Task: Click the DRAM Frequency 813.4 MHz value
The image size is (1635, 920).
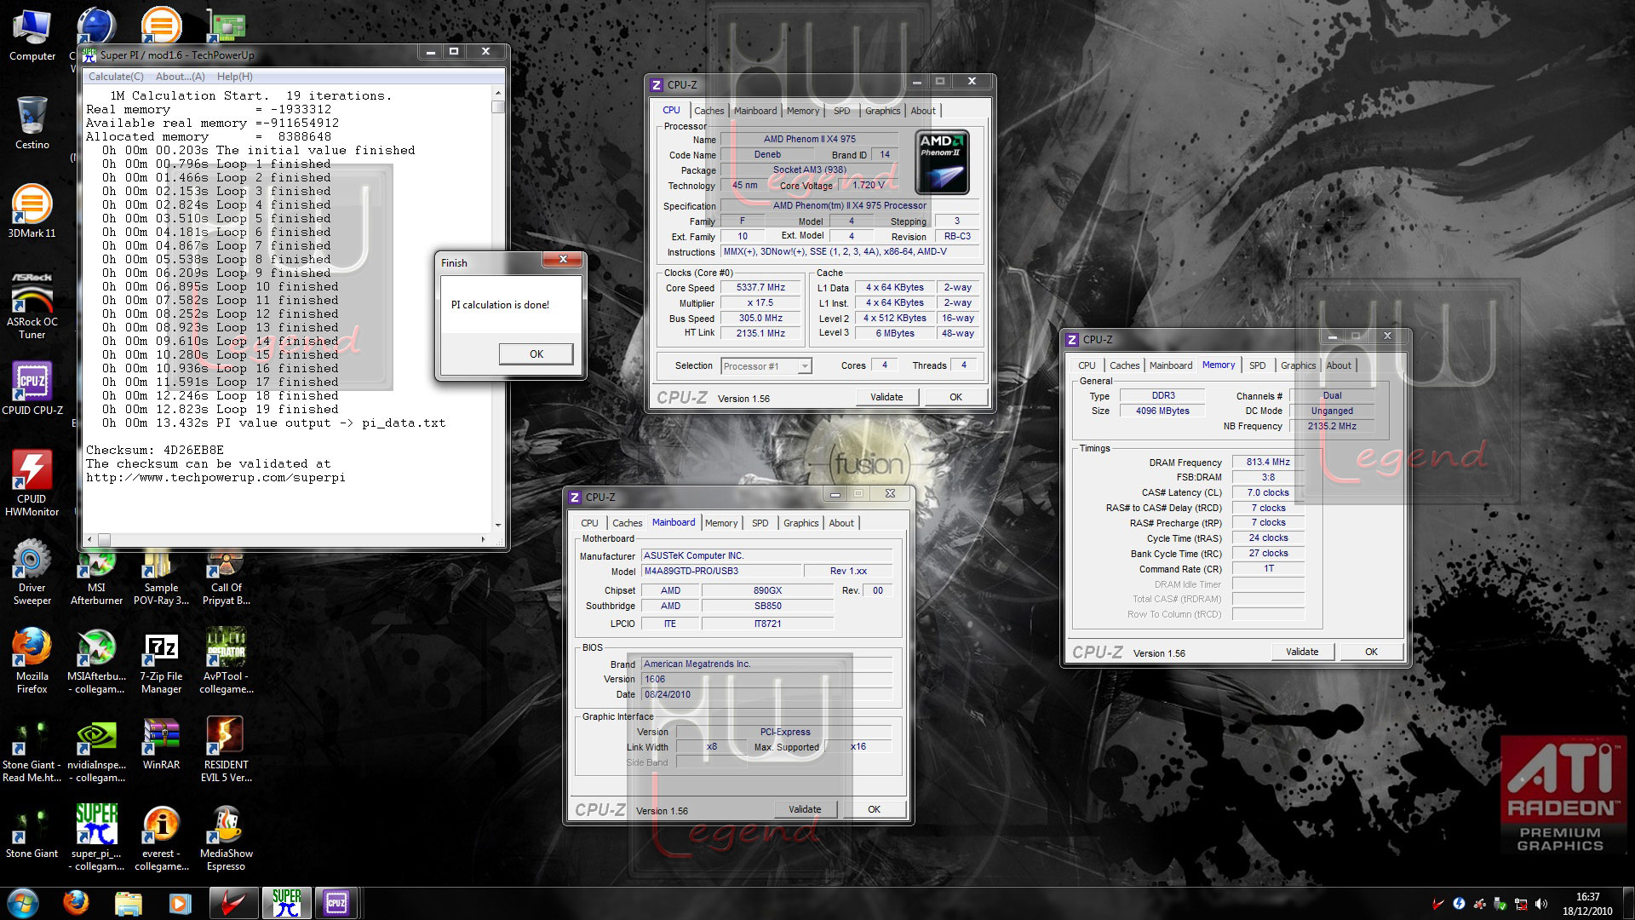Action: [x=1268, y=463]
